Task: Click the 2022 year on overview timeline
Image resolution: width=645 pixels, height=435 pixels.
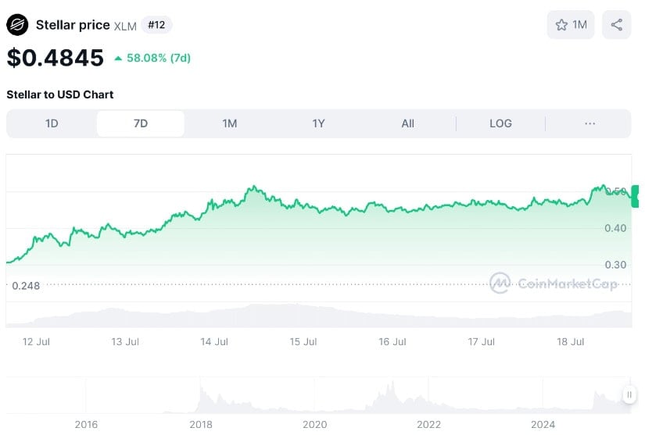Action: [x=428, y=424]
